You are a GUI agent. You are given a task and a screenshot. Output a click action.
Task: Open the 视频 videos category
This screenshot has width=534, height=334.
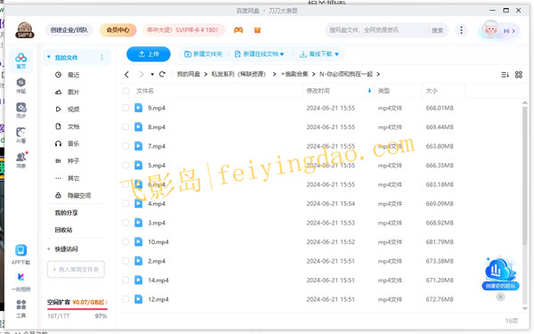pyautogui.click(x=67, y=110)
